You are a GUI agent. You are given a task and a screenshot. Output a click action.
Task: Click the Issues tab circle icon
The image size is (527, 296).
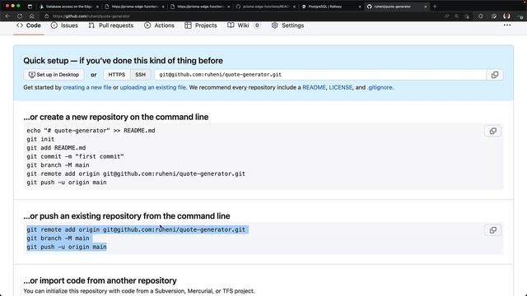(54, 25)
